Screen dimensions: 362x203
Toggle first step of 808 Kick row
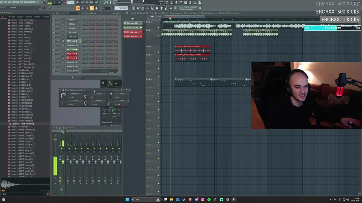(x=83, y=20)
